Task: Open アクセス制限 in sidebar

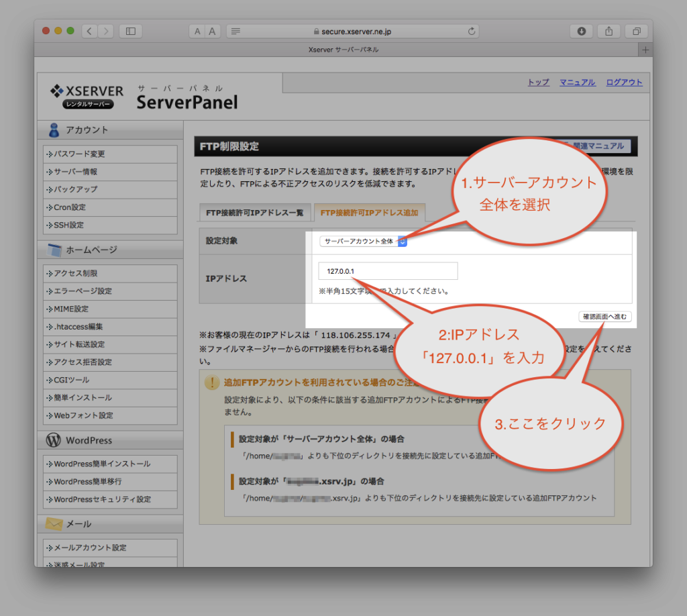Action: [111, 273]
